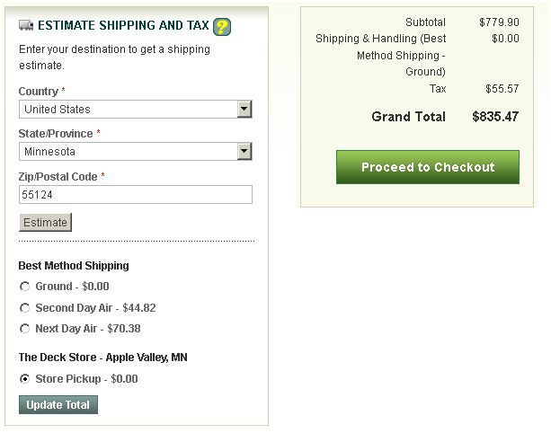The width and height of the screenshot is (551, 433).
Task: Click the State/Province field label
Action: tap(56, 134)
